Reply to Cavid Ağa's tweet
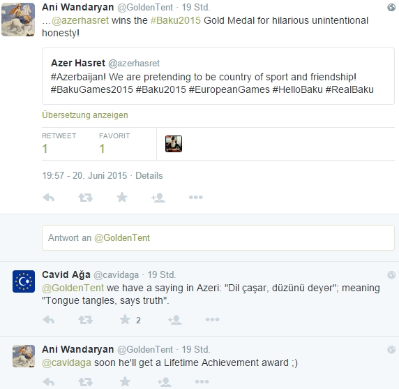This screenshot has width=399, height=389. point(49,320)
